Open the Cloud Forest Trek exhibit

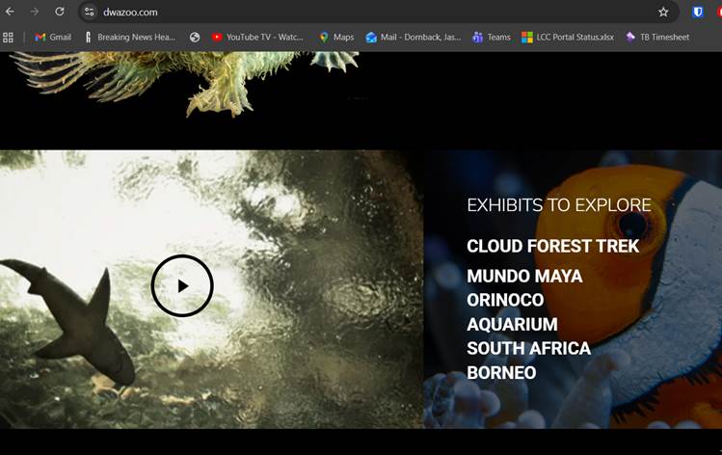coord(552,247)
